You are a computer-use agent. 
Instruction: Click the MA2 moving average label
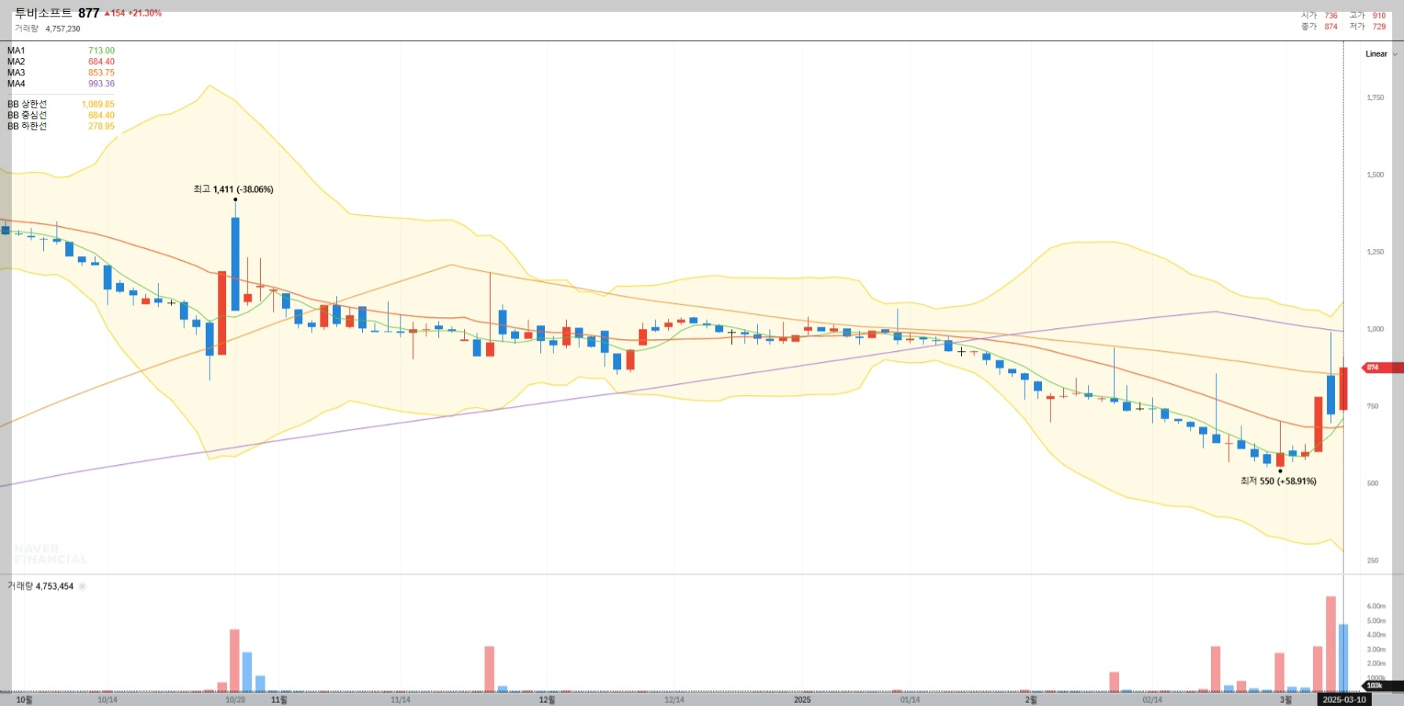tap(16, 62)
